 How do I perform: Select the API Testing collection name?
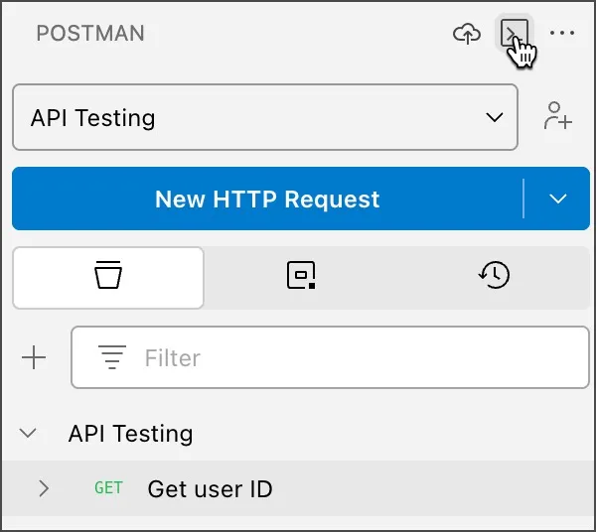[130, 434]
